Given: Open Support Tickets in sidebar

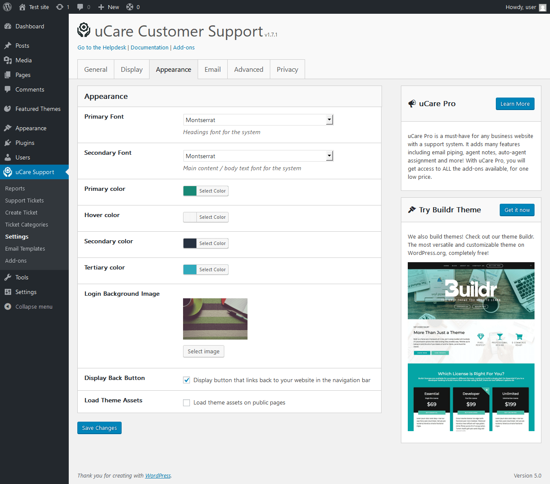Looking at the screenshot, I should (24, 201).
